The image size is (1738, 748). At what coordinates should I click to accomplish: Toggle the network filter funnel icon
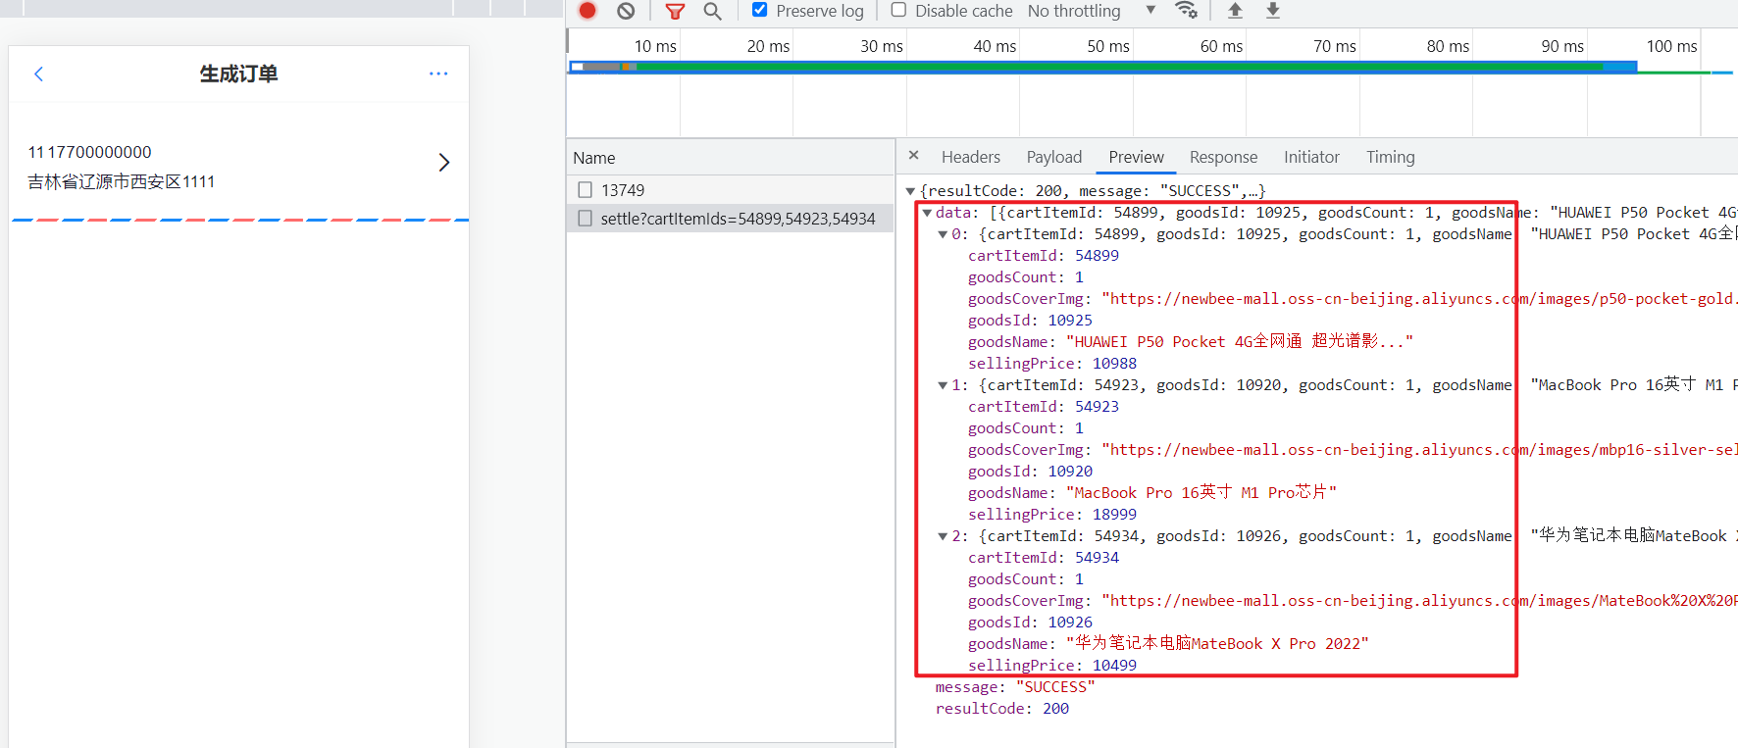(675, 11)
